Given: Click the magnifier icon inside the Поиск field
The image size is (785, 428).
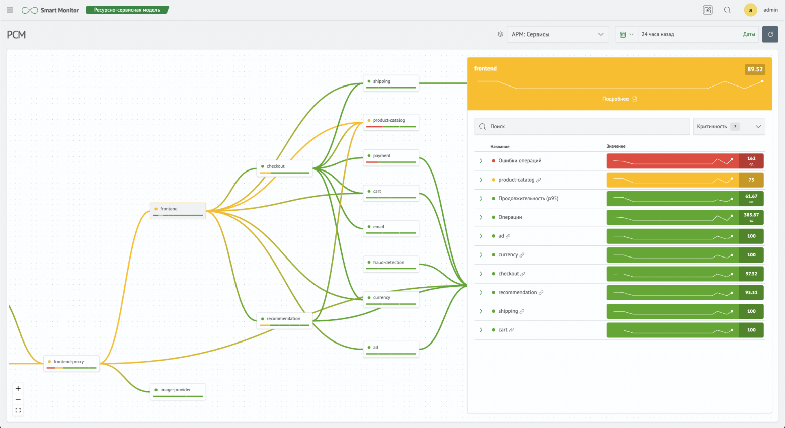Looking at the screenshot, I should pos(482,126).
